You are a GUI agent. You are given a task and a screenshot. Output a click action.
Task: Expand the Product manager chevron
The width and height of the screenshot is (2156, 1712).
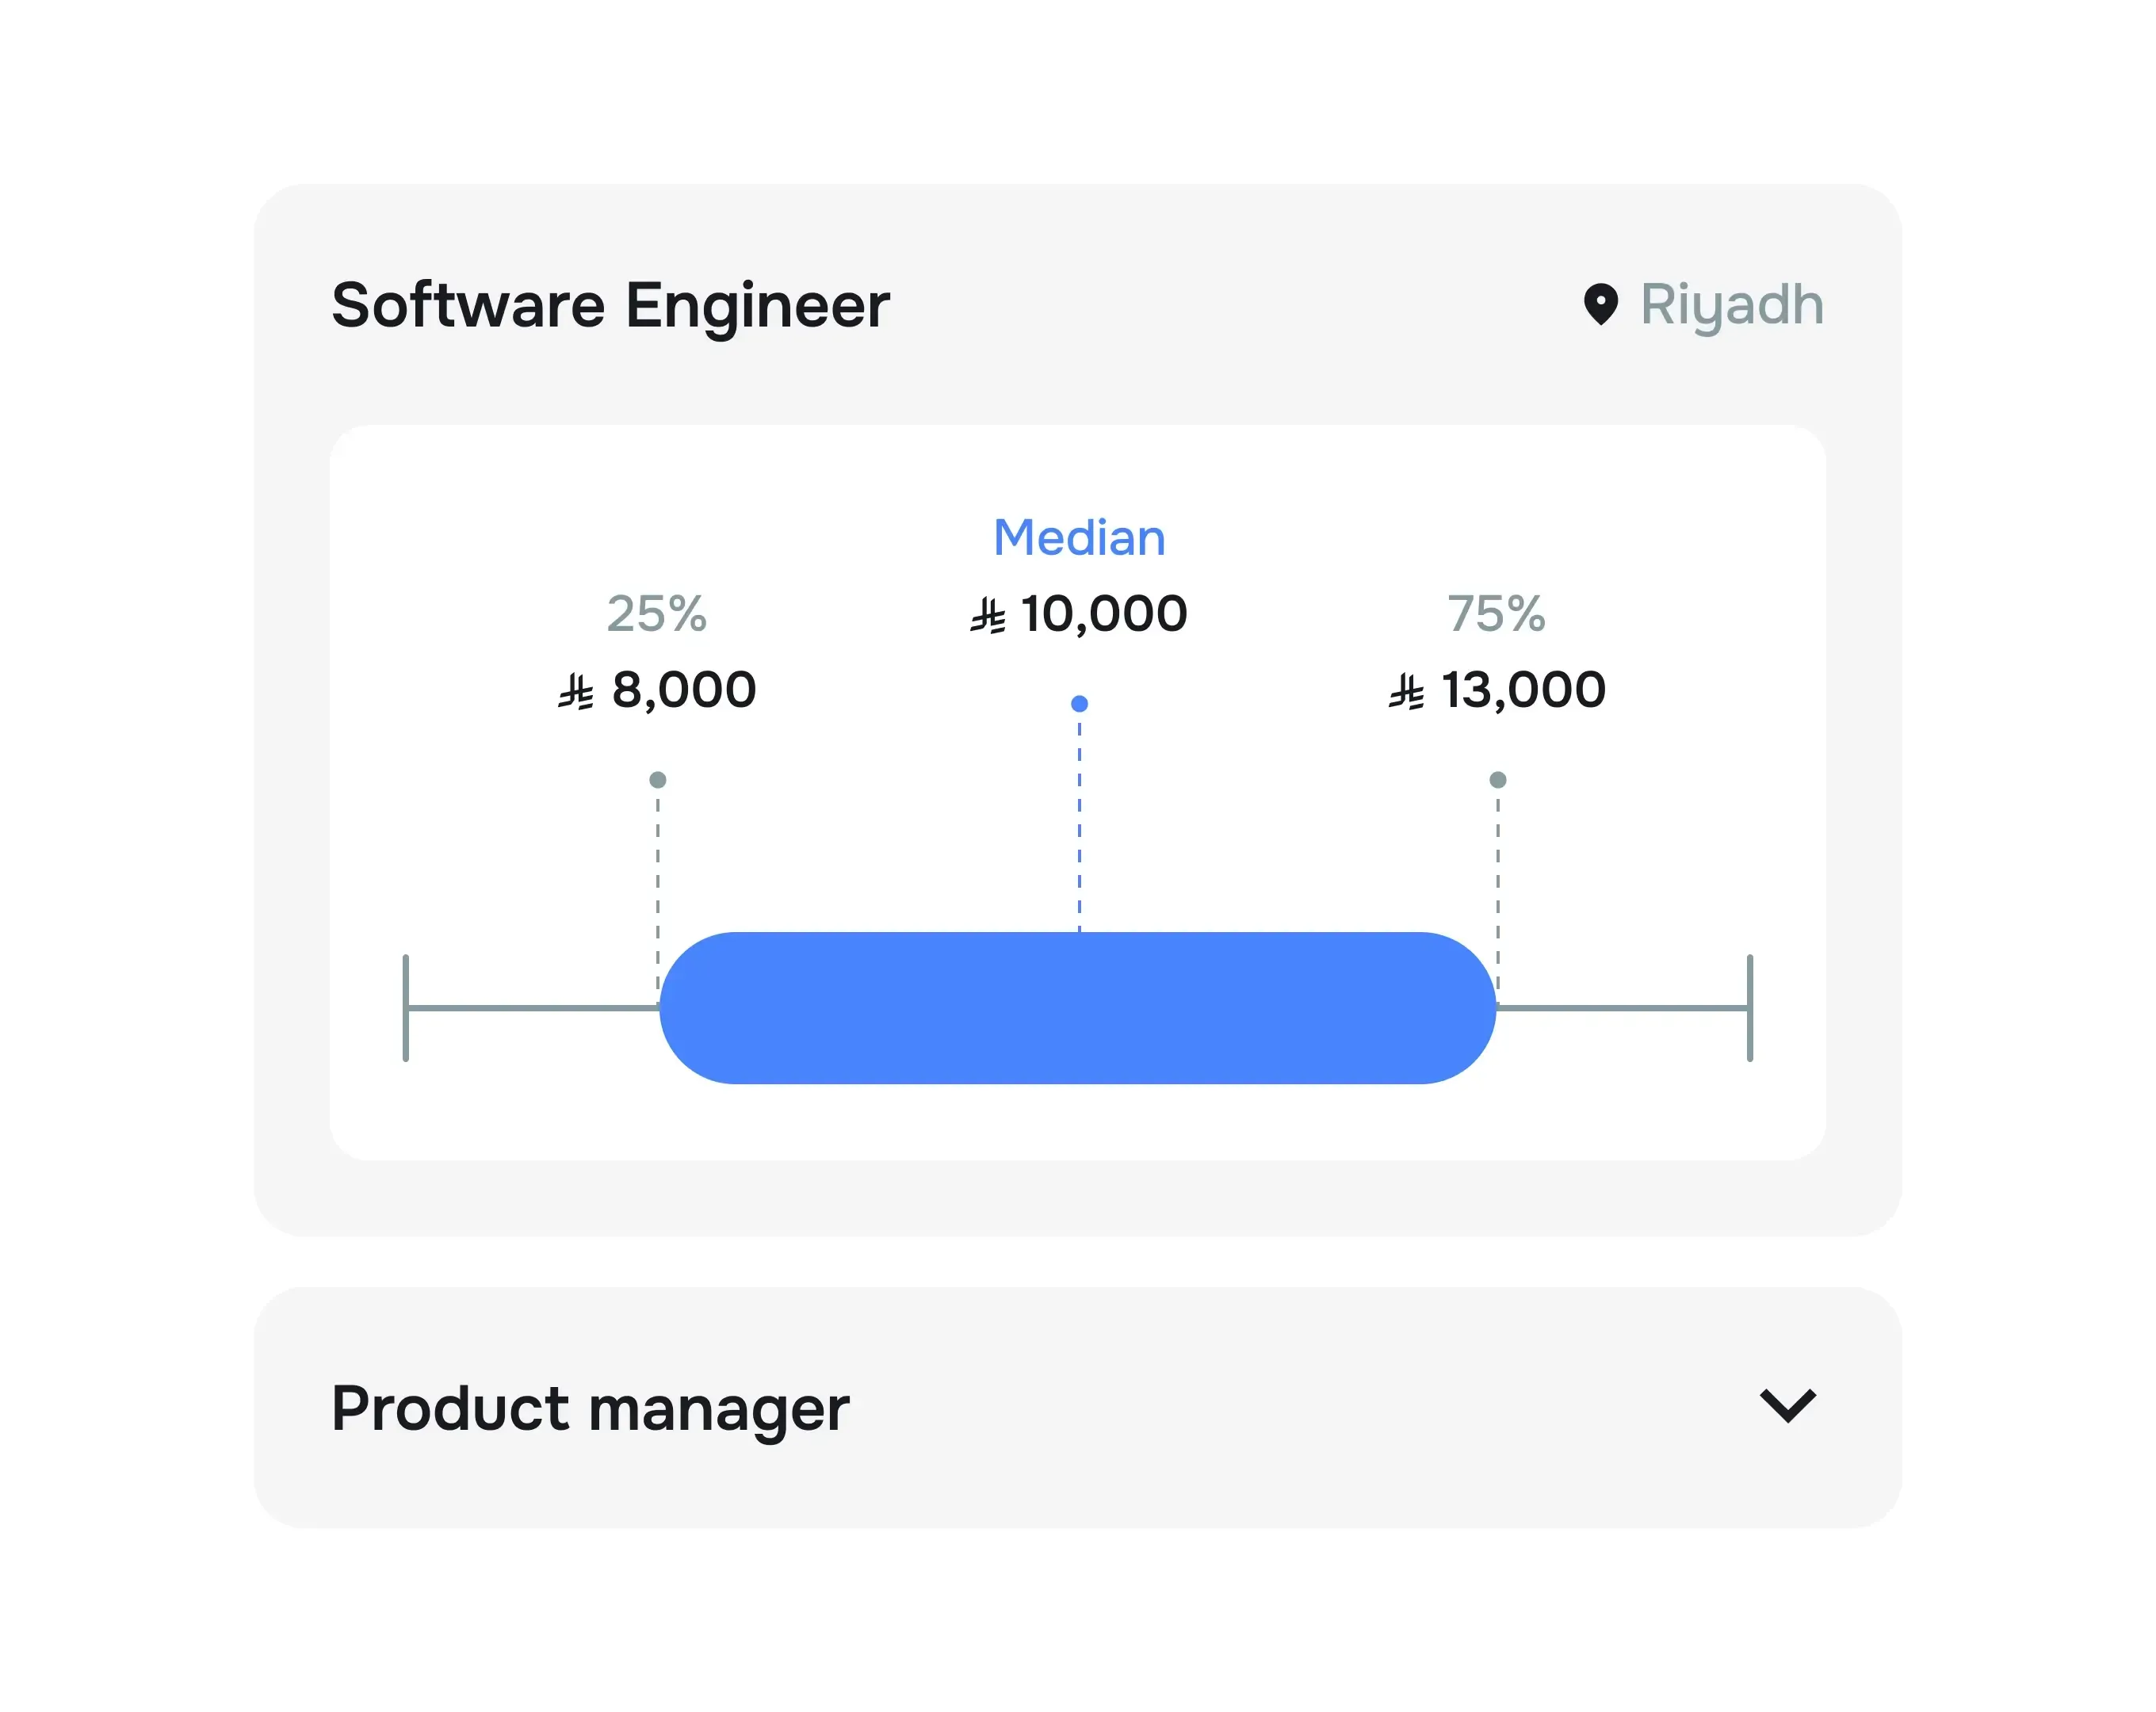1787,1405
